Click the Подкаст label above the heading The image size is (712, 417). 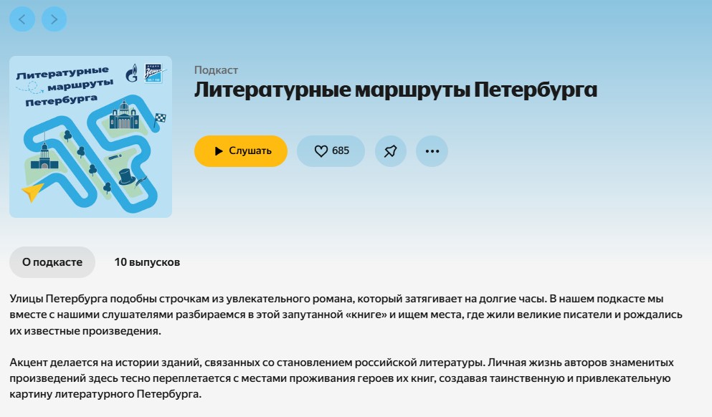(216, 70)
